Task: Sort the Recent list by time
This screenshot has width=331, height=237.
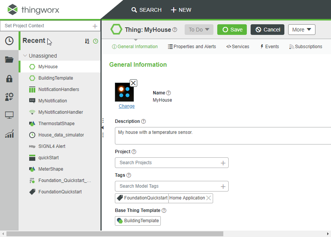Action: click(x=96, y=41)
